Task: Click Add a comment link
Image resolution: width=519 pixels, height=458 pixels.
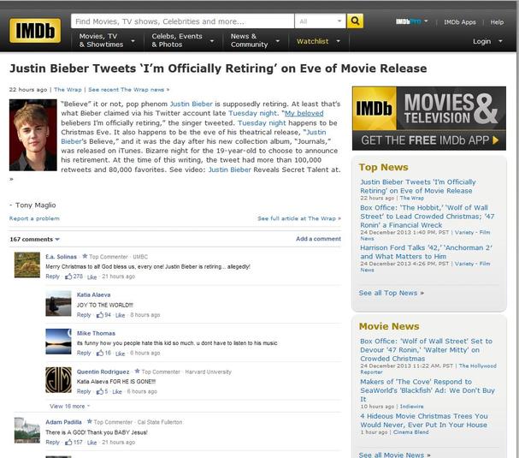Action: (318, 239)
